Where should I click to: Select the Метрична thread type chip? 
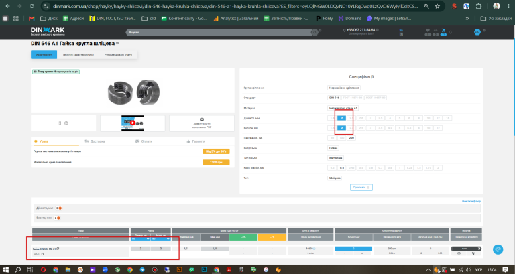click(x=335, y=158)
